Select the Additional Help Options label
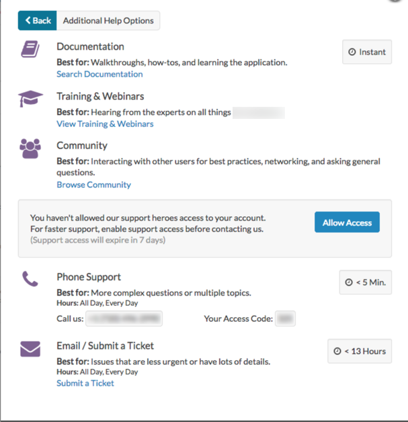 108,21
